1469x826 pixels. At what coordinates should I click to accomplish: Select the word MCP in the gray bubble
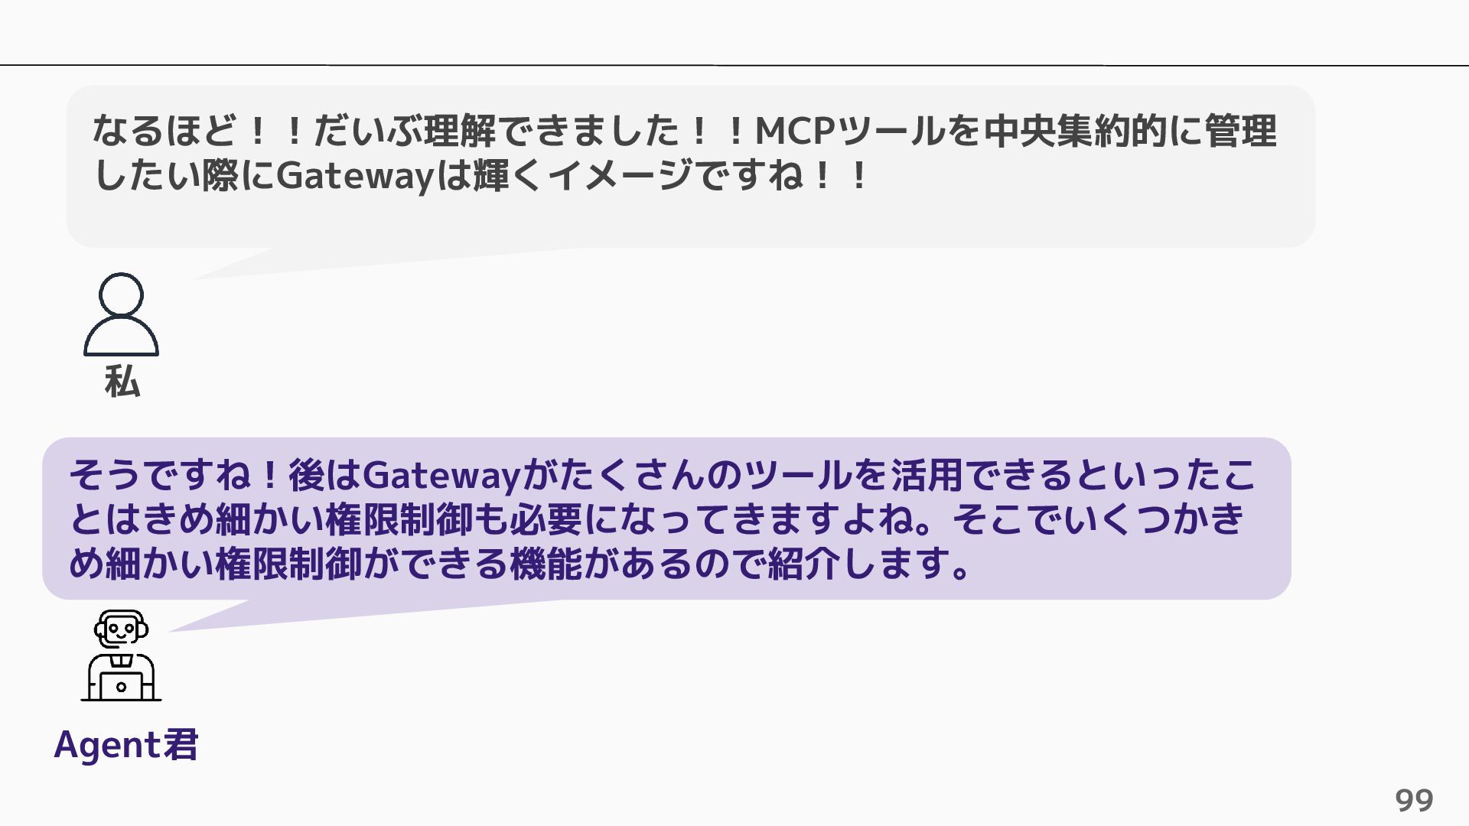coord(796,131)
